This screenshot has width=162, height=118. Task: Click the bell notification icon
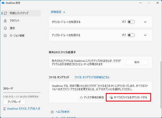point(5,28)
